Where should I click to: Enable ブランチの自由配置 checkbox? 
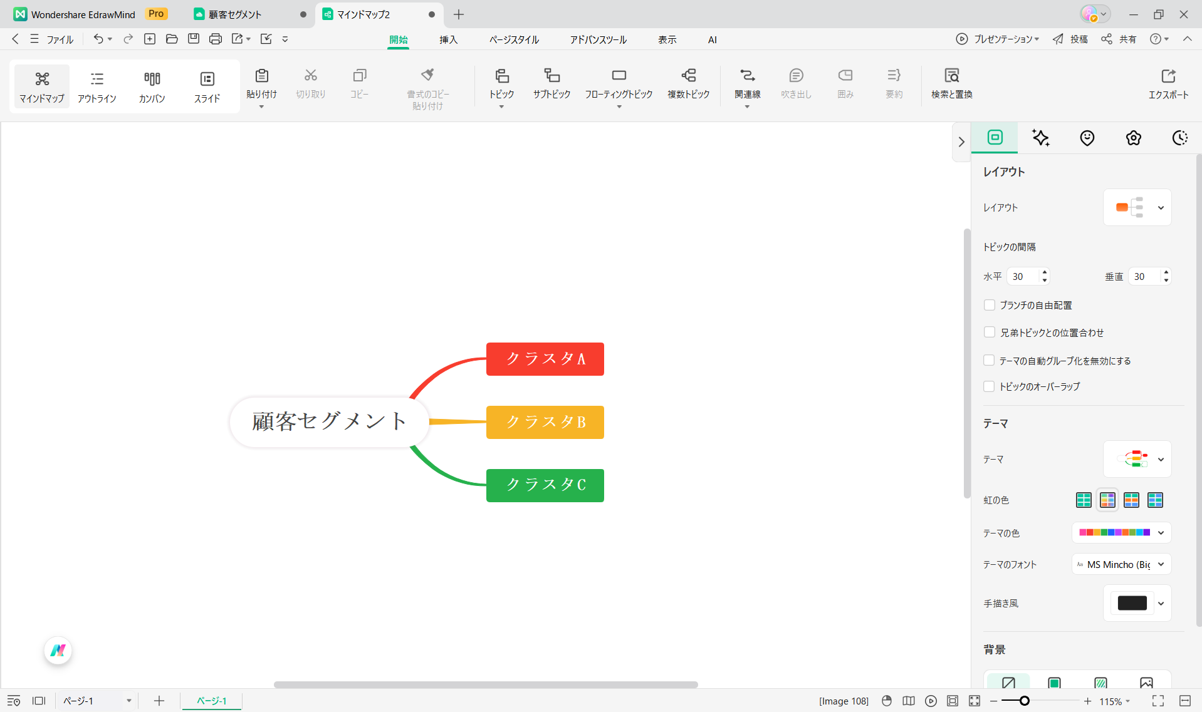(989, 305)
